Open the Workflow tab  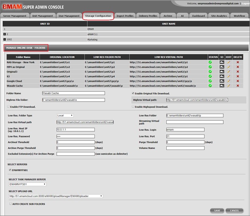[x=239, y=16]
